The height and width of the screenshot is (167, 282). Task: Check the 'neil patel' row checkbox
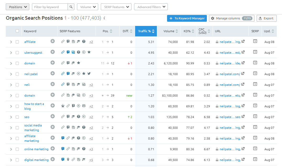click(17, 74)
